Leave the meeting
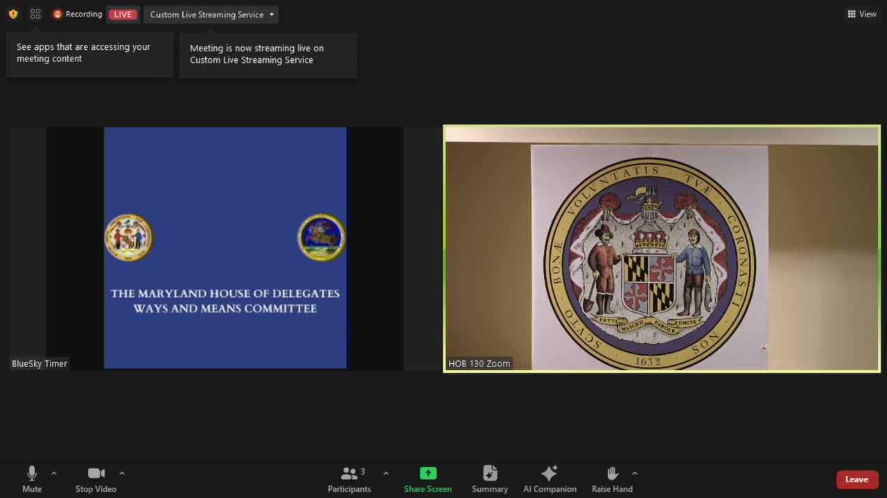The width and height of the screenshot is (887, 498). (857, 479)
